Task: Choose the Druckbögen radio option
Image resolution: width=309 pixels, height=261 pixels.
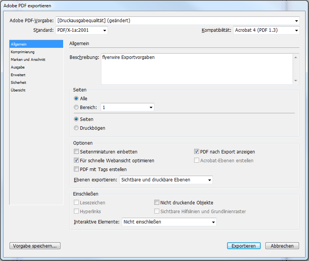Action: pos(76,128)
